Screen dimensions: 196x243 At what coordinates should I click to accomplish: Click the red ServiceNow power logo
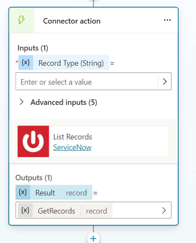tap(33, 141)
